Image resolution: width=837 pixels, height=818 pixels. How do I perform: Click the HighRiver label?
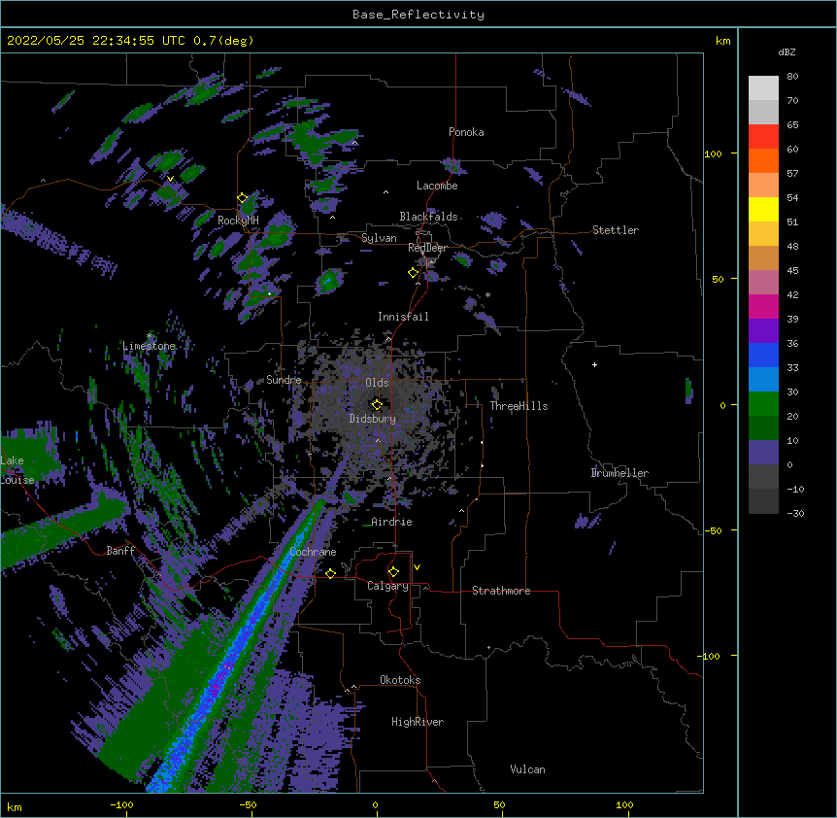tap(418, 722)
